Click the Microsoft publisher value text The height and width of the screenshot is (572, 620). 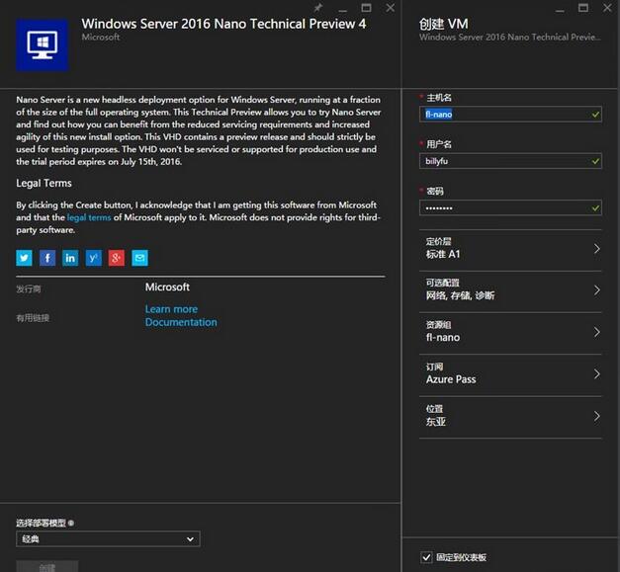pyautogui.click(x=167, y=287)
